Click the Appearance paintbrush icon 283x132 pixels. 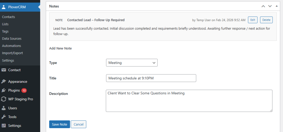tap(4, 82)
